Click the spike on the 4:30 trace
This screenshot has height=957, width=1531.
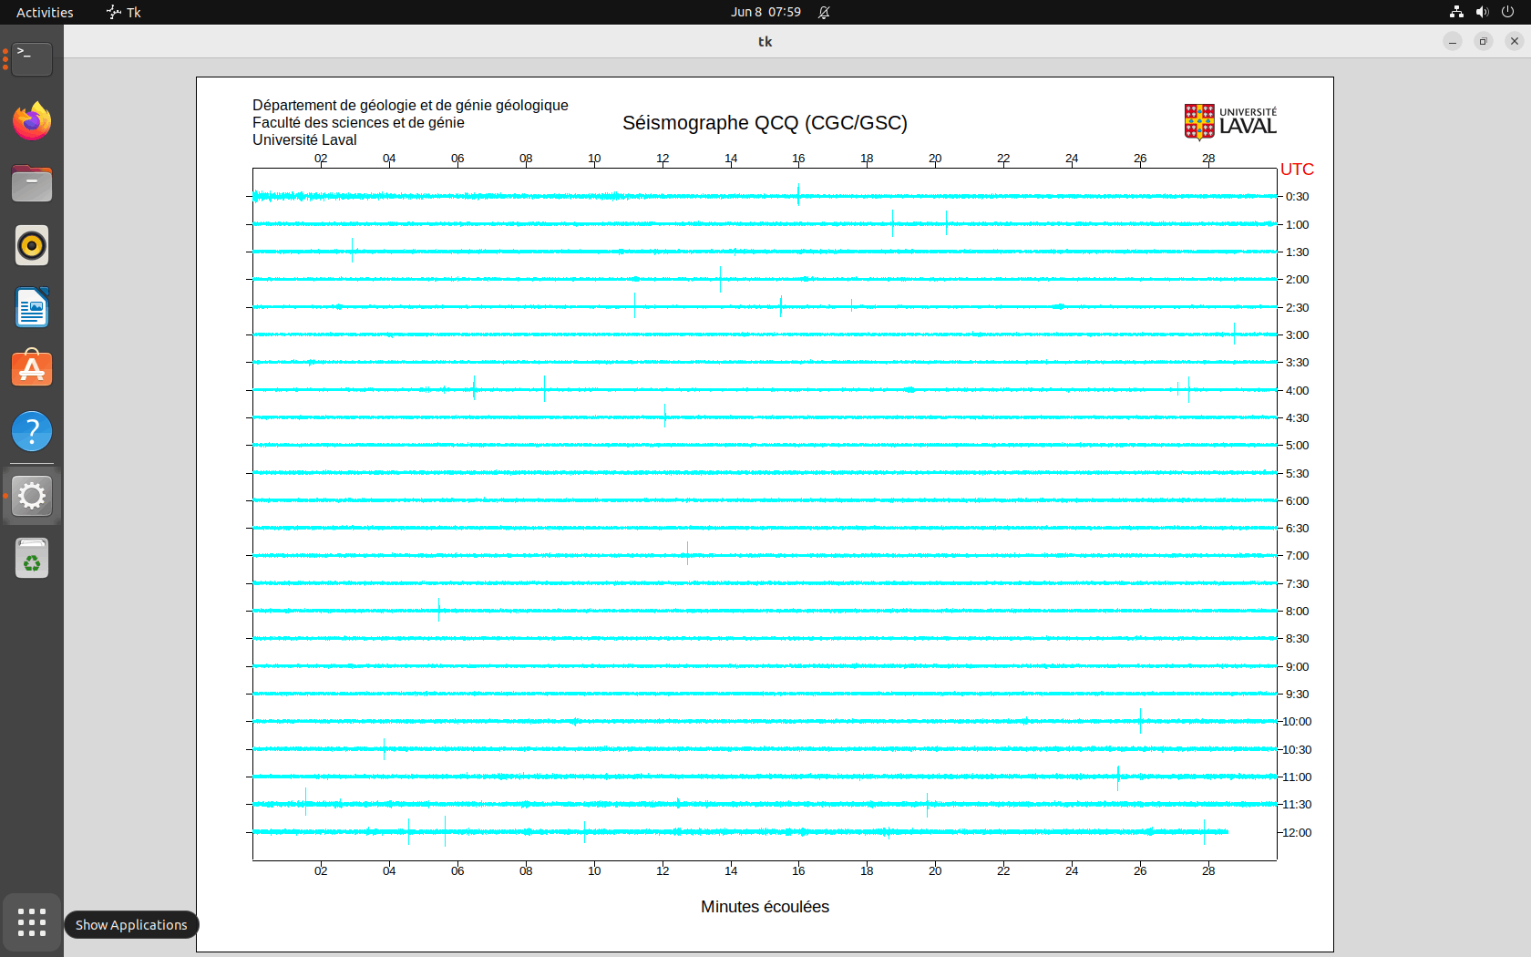coord(664,416)
